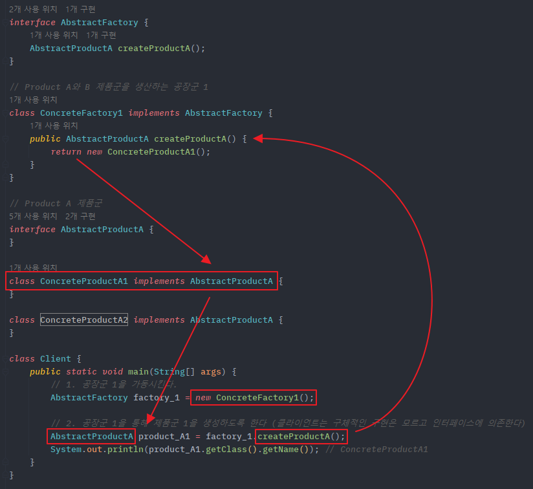Open '1개 사용 위치' hint above class ConcreteFactory1
Viewport: 533px width, 489px height.
[x=33, y=100]
